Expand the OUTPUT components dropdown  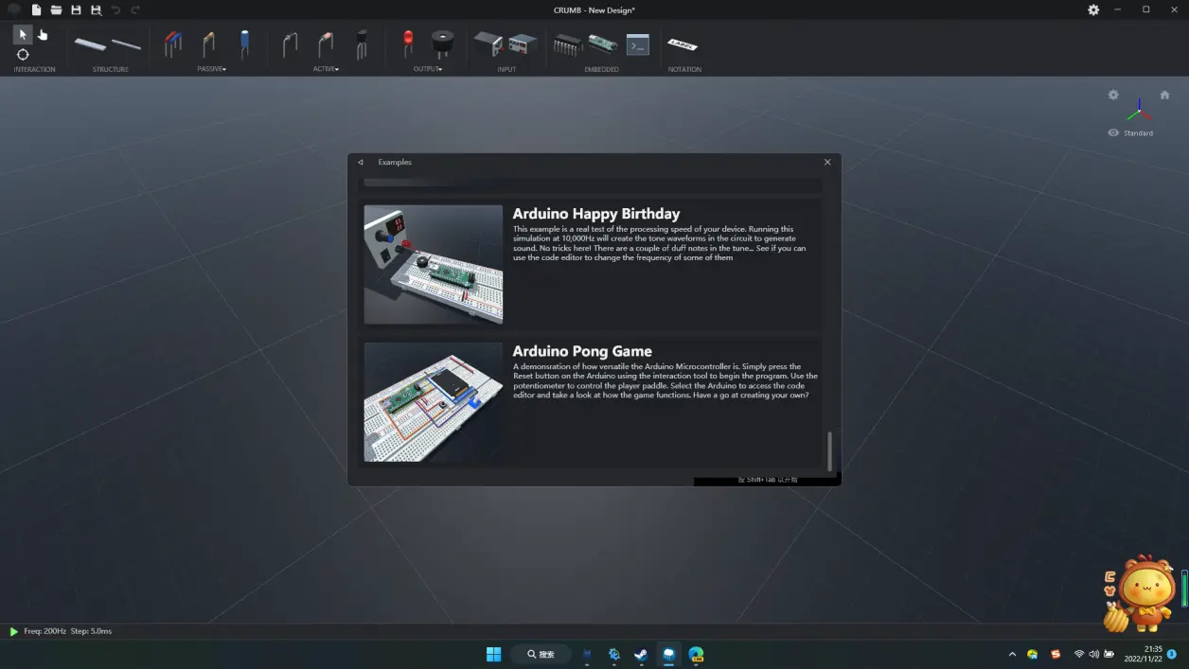(x=428, y=69)
